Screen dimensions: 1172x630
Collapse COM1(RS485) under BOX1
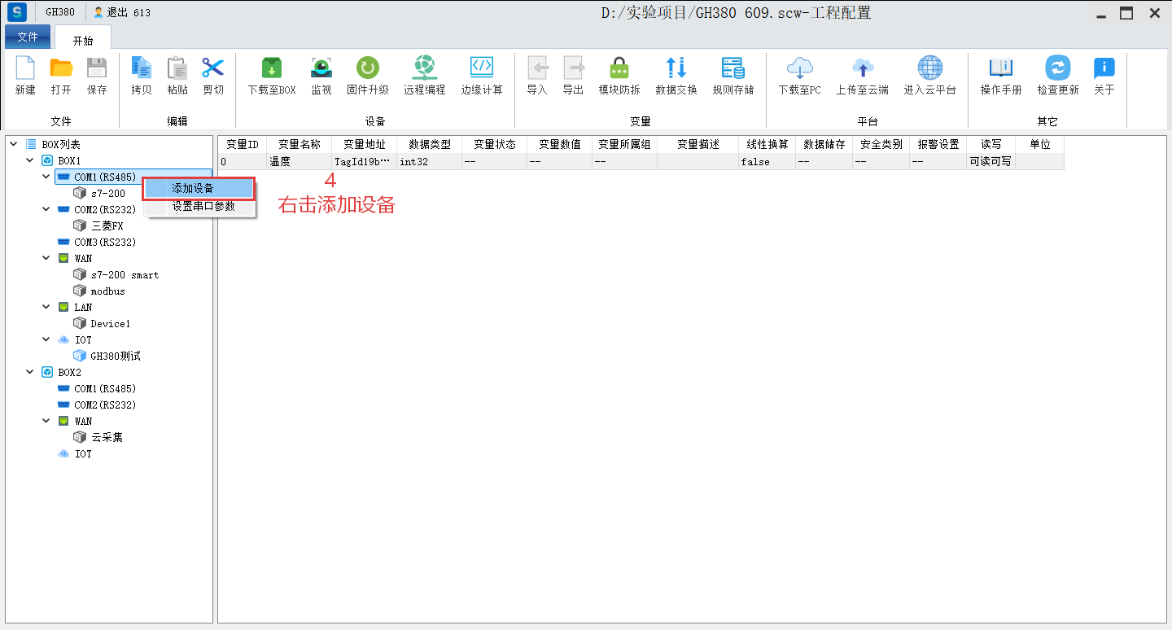click(46, 177)
